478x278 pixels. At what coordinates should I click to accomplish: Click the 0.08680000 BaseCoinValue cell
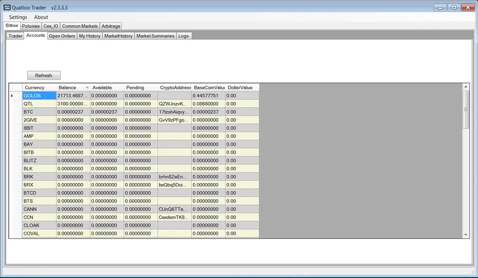(x=208, y=104)
